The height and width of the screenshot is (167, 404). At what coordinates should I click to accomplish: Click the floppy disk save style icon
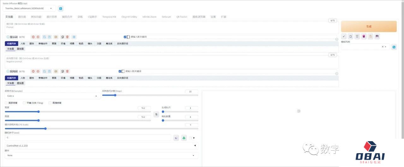point(377,36)
